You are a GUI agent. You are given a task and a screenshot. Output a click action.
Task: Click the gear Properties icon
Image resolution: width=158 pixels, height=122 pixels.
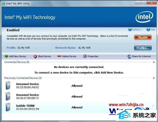(x=85, y=56)
